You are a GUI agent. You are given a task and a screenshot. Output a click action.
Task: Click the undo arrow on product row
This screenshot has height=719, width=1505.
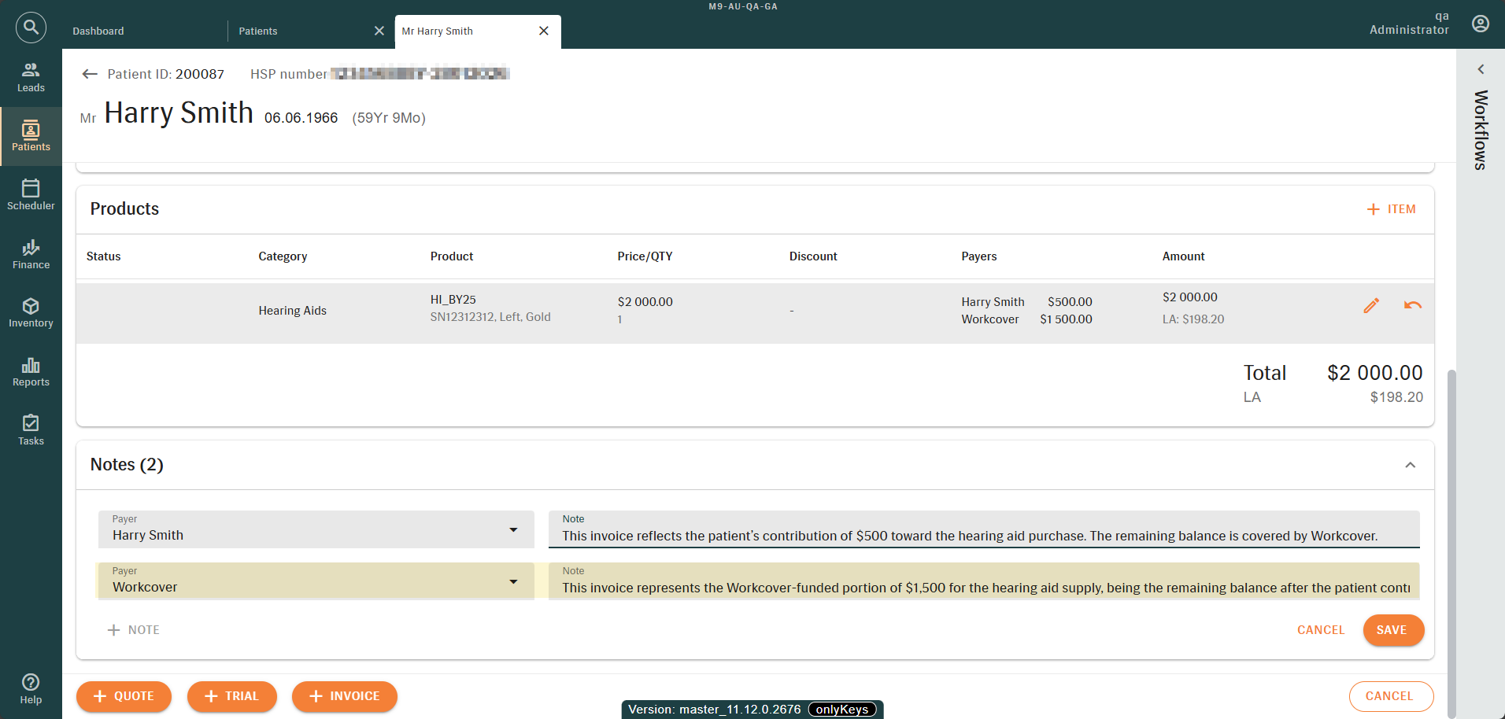(1412, 306)
